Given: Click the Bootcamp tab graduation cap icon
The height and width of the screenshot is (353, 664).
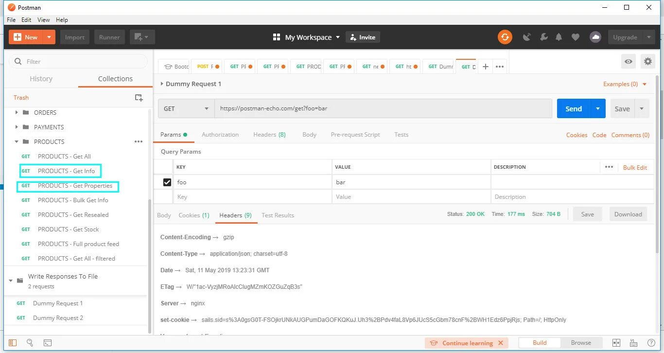Looking at the screenshot, I should coord(169,67).
